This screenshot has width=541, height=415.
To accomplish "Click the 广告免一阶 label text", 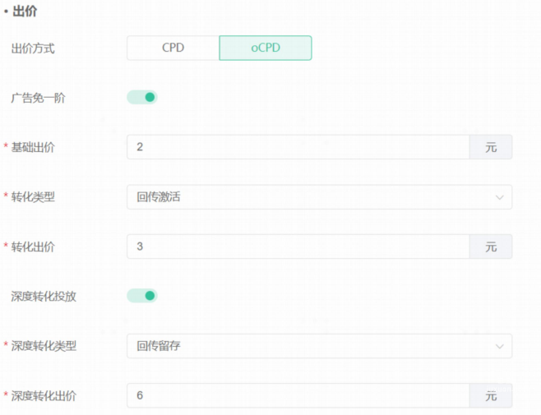I will [38, 98].
